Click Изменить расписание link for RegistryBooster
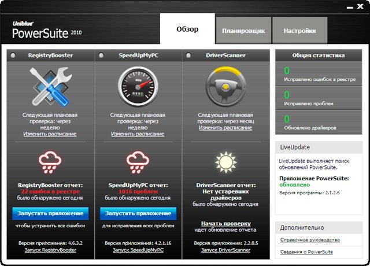The height and width of the screenshot is (266, 370). click(x=50, y=134)
